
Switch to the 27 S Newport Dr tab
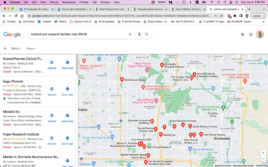(x=36, y=9)
